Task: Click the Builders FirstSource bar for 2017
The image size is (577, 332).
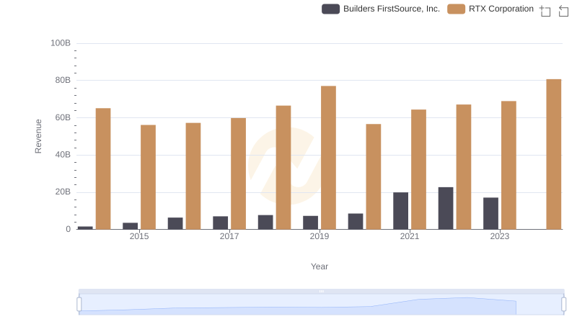Action: [x=220, y=223]
